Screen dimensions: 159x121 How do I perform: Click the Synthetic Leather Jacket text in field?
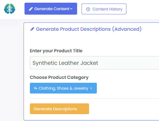pyautogui.click(x=65, y=63)
